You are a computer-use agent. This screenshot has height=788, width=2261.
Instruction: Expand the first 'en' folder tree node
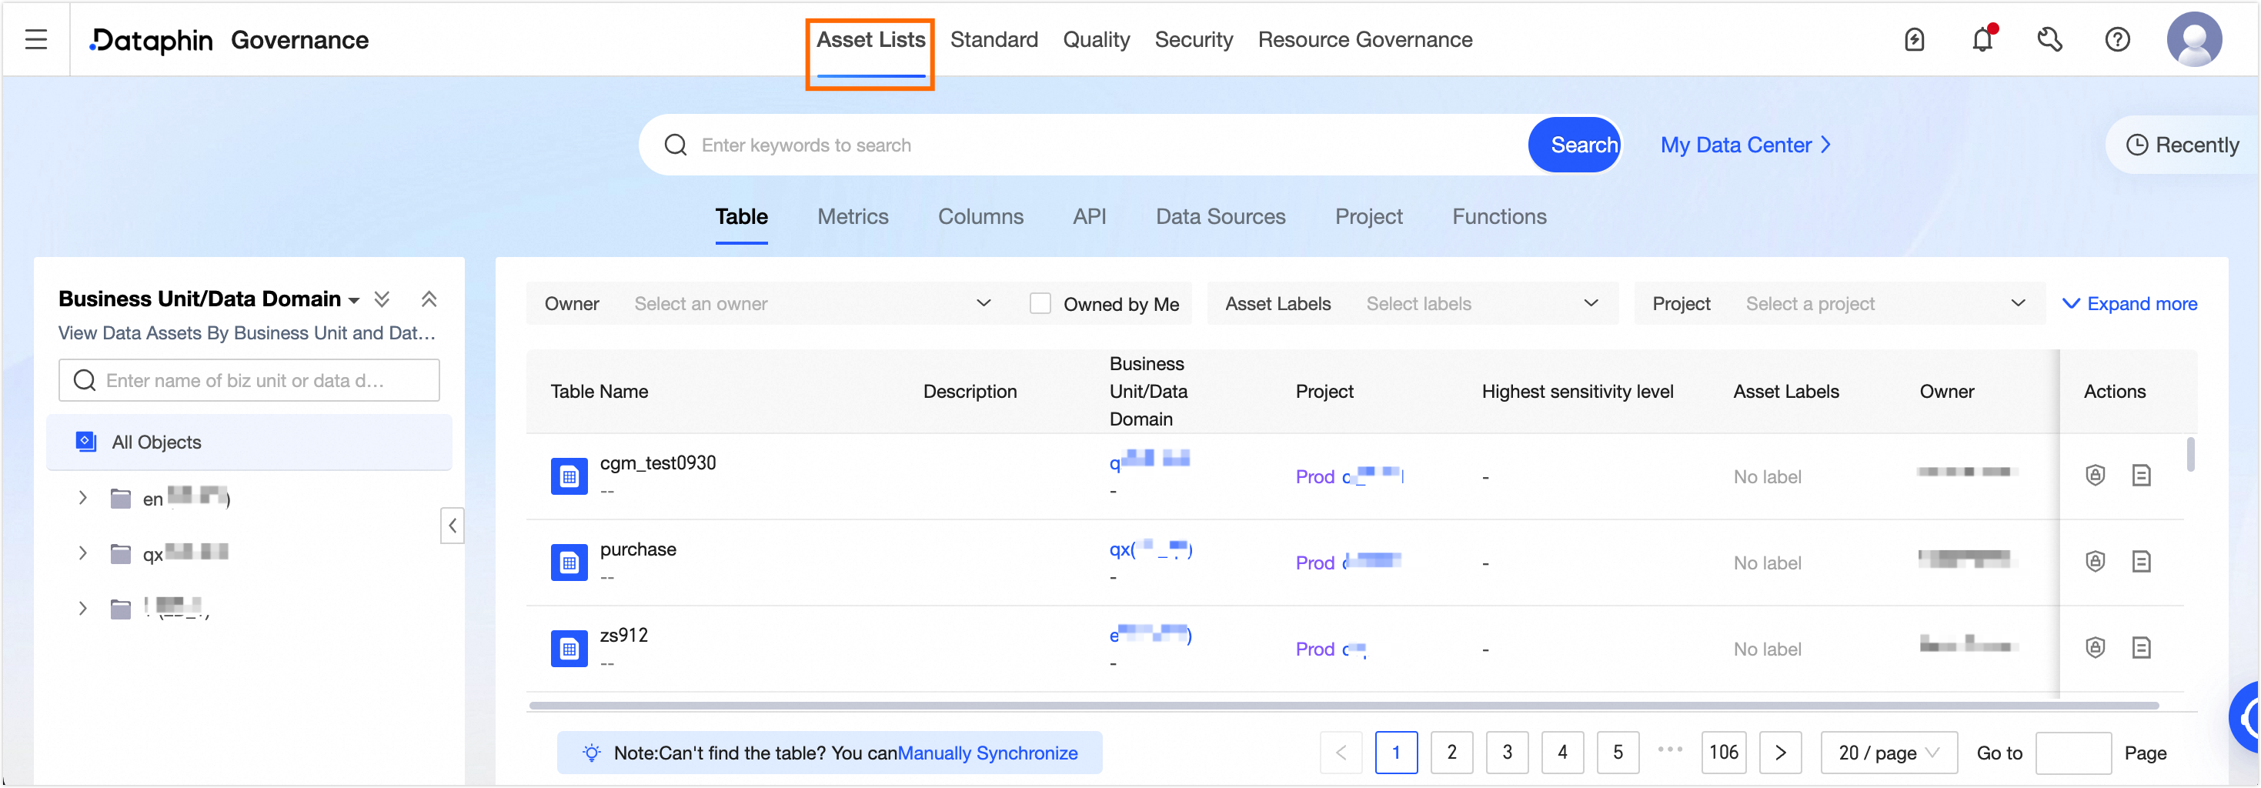[82, 499]
